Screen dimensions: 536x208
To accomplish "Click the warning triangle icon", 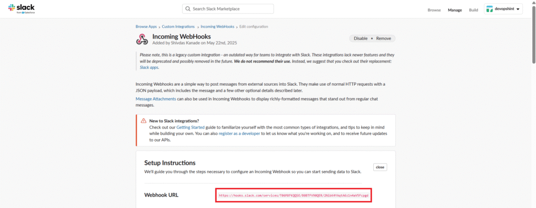I will click(x=143, y=121).
